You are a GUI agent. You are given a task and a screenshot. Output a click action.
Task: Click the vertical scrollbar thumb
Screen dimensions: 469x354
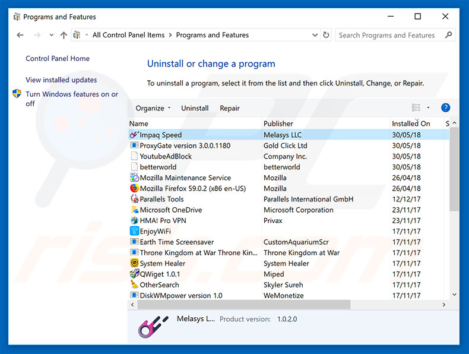coord(454,169)
